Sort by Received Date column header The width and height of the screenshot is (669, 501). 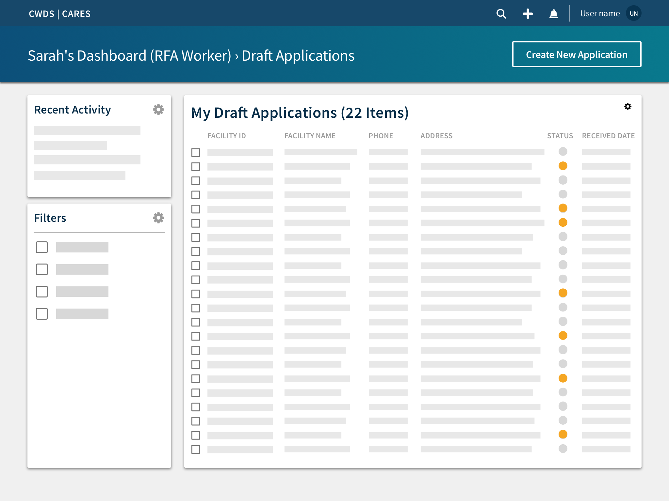608,136
